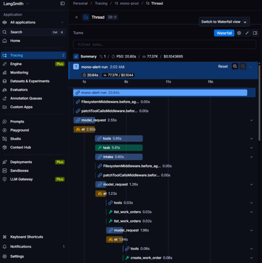The width and height of the screenshot is (262, 263).
Task: Expand the intake 5.60s row chevron
Action: (x=251, y=157)
